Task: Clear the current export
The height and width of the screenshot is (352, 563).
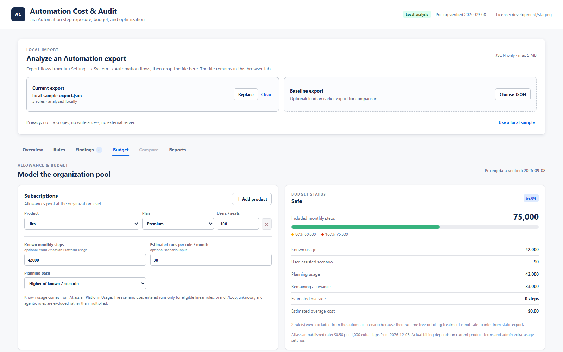Action: [266, 95]
